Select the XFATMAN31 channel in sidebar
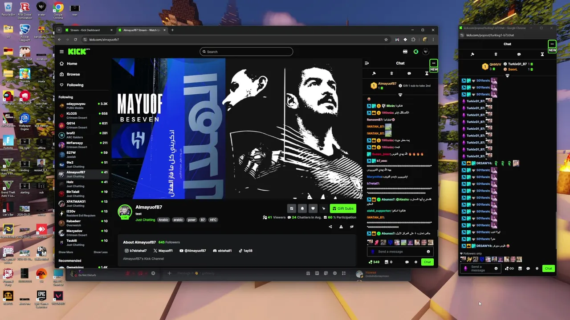 tap(83, 203)
